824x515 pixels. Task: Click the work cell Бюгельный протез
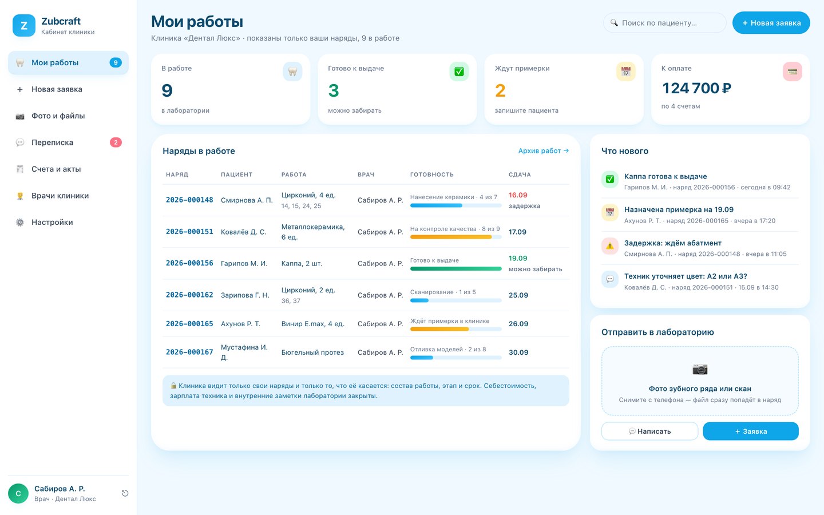(312, 352)
